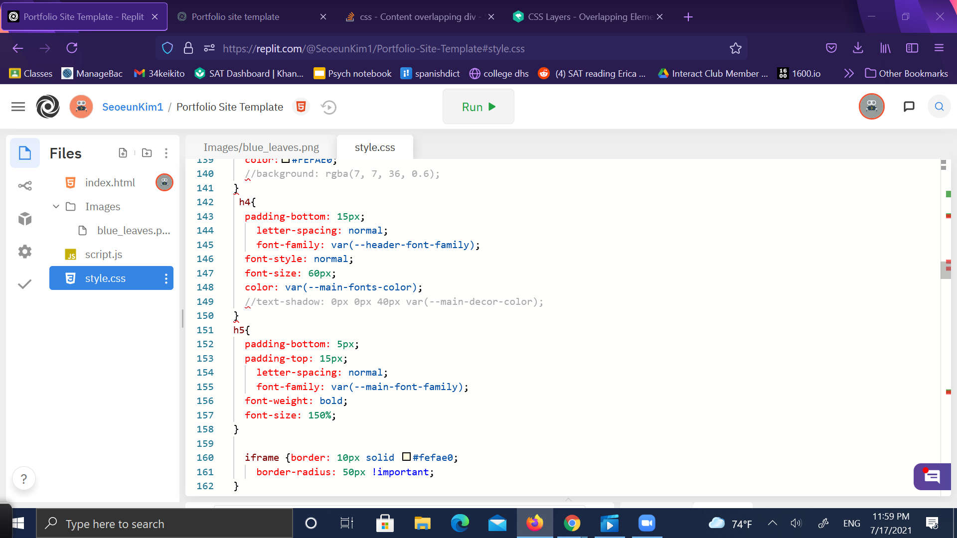Open the Packages cube icon
The height and width of the screenshot is (538, 957).
point(25,219)
